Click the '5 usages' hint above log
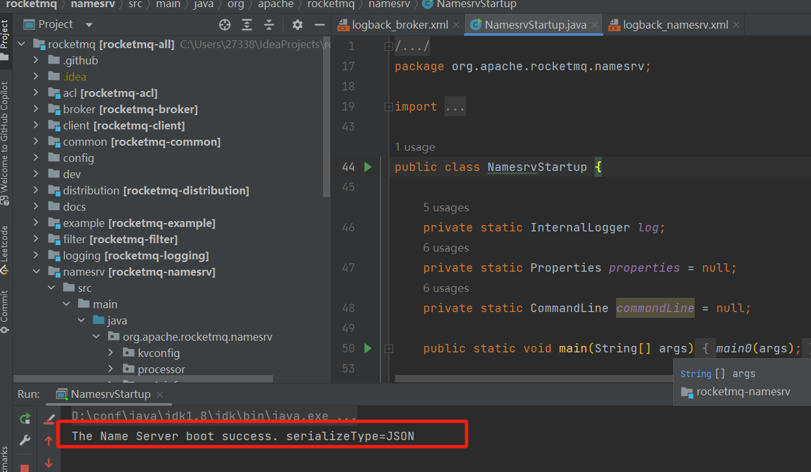 tap(446, 207)
